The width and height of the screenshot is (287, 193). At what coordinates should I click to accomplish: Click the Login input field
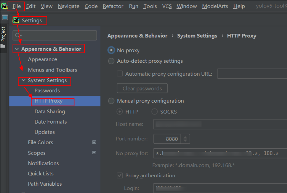pyautogui.click(x=220, y=188)
